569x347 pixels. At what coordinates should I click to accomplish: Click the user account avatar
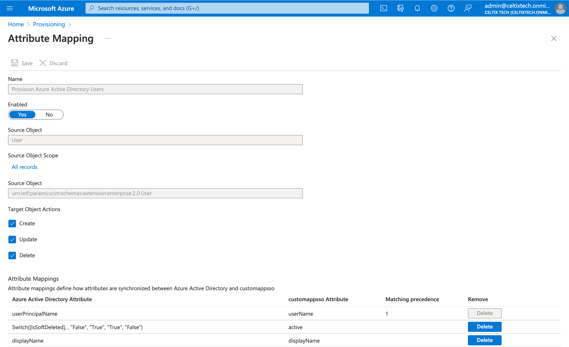(x=561, y=8)
